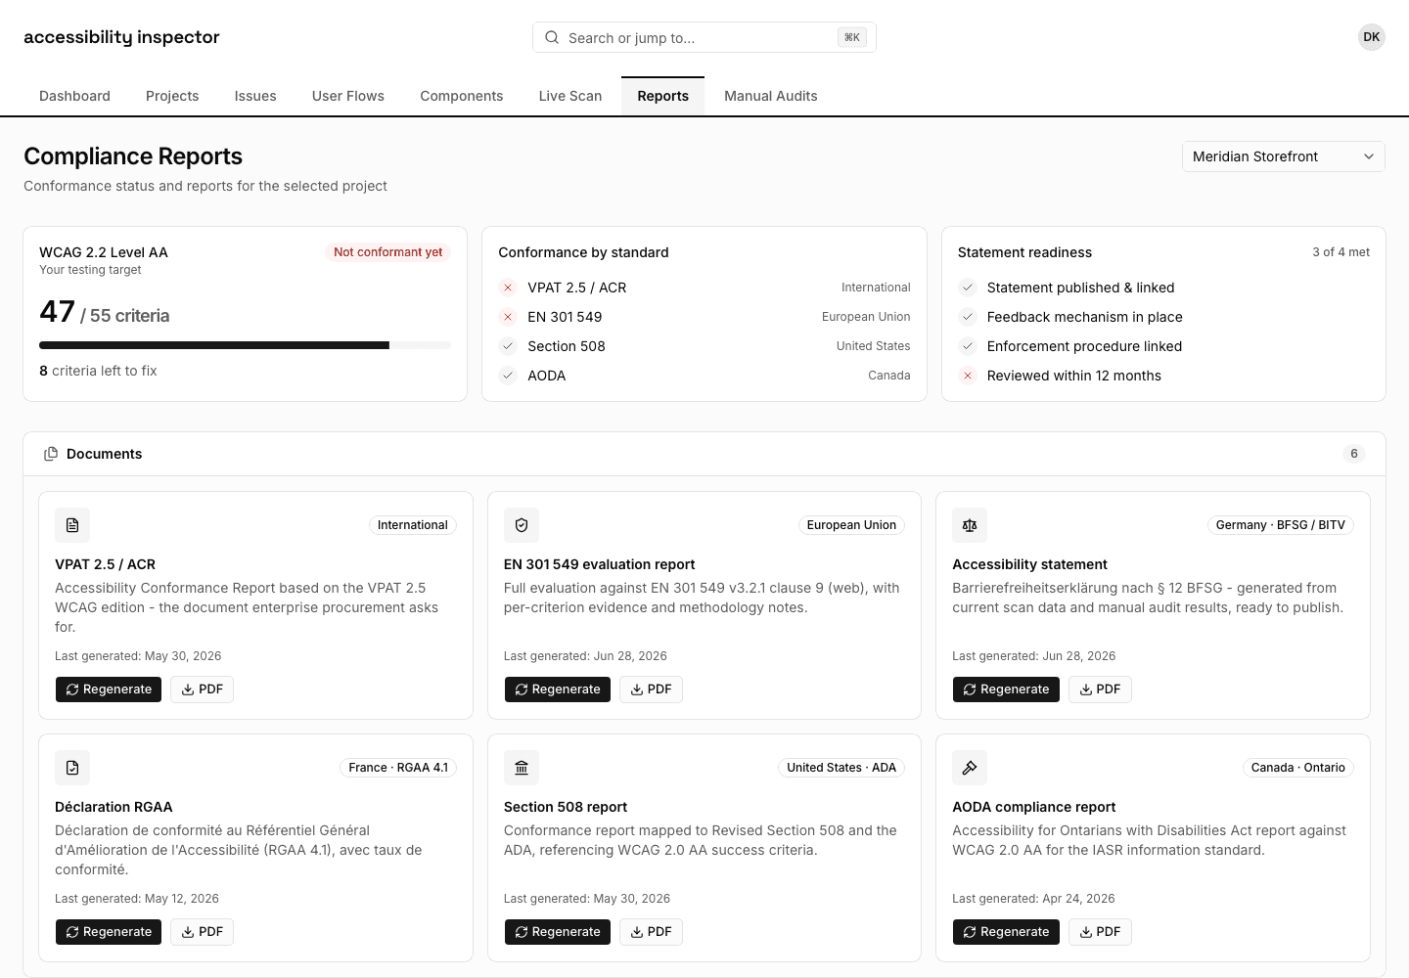
Task: Click the "3 of 4 met" text
Action: tap(1341, 252)
